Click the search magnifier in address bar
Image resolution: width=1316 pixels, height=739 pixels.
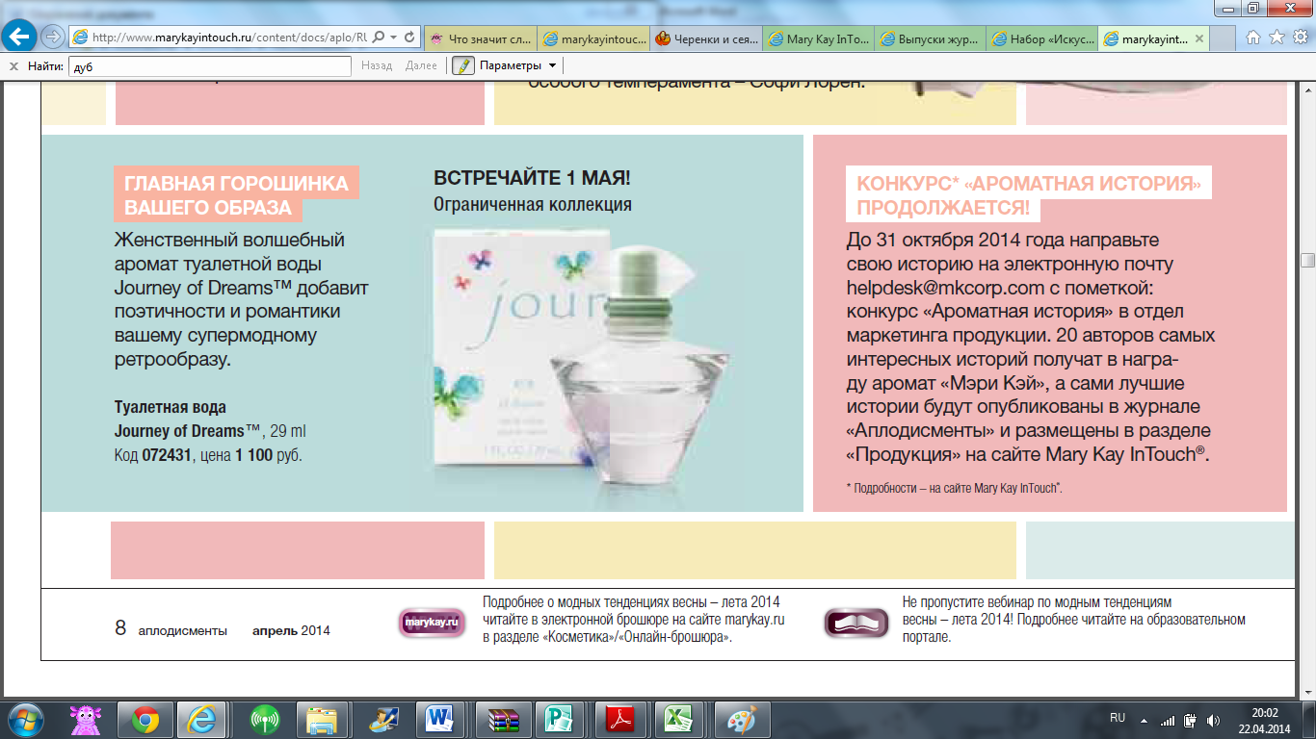point(378,38)
